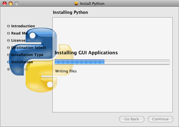Click the bullet beside Introduction step

8,26
